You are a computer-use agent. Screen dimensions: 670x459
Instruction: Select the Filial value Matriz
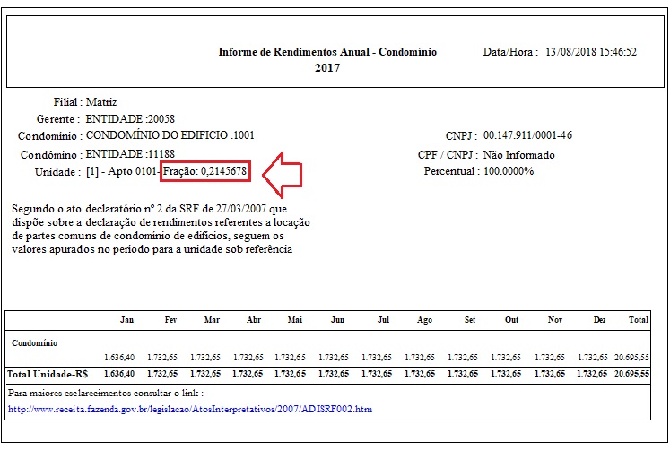click(x=101, y=102)
